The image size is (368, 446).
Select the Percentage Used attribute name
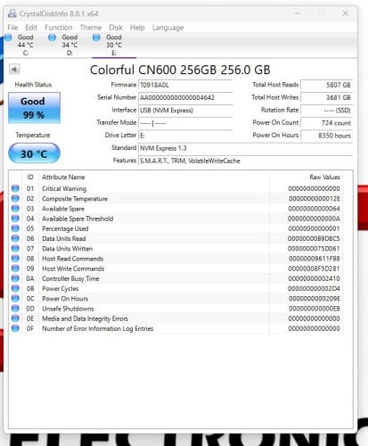65,228
